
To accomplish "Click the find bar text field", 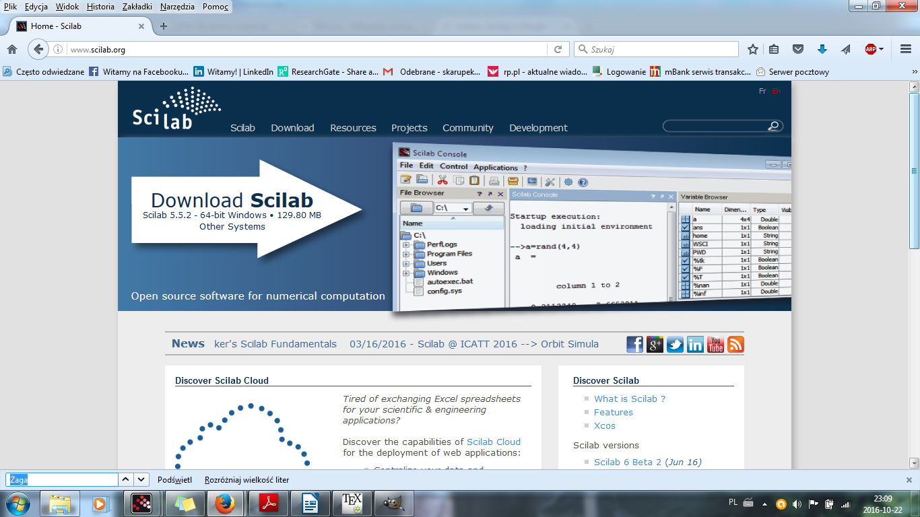I will [62, 480].
